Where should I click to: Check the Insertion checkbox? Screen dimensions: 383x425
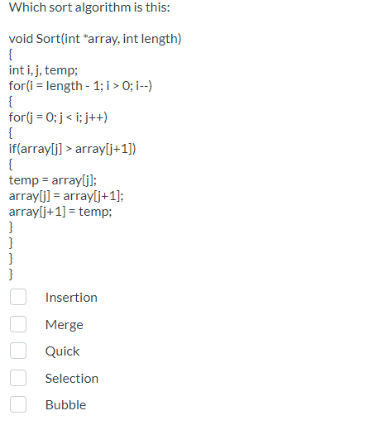tap(18, 297)
